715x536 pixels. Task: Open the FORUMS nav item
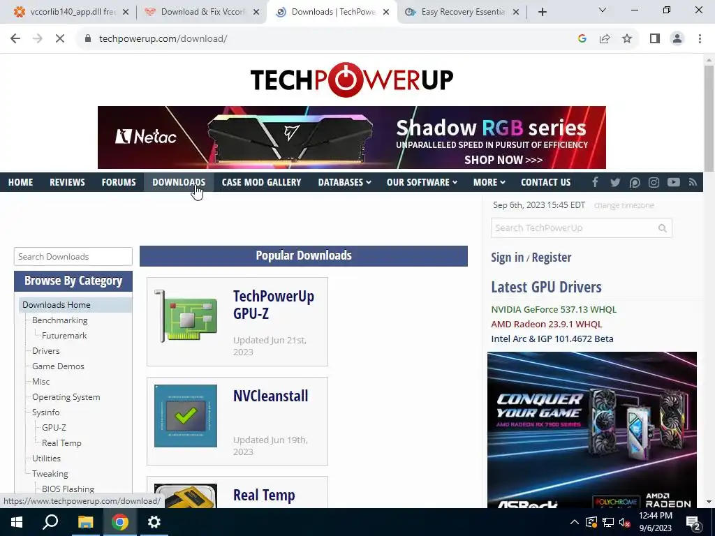(x=119, y=182)
